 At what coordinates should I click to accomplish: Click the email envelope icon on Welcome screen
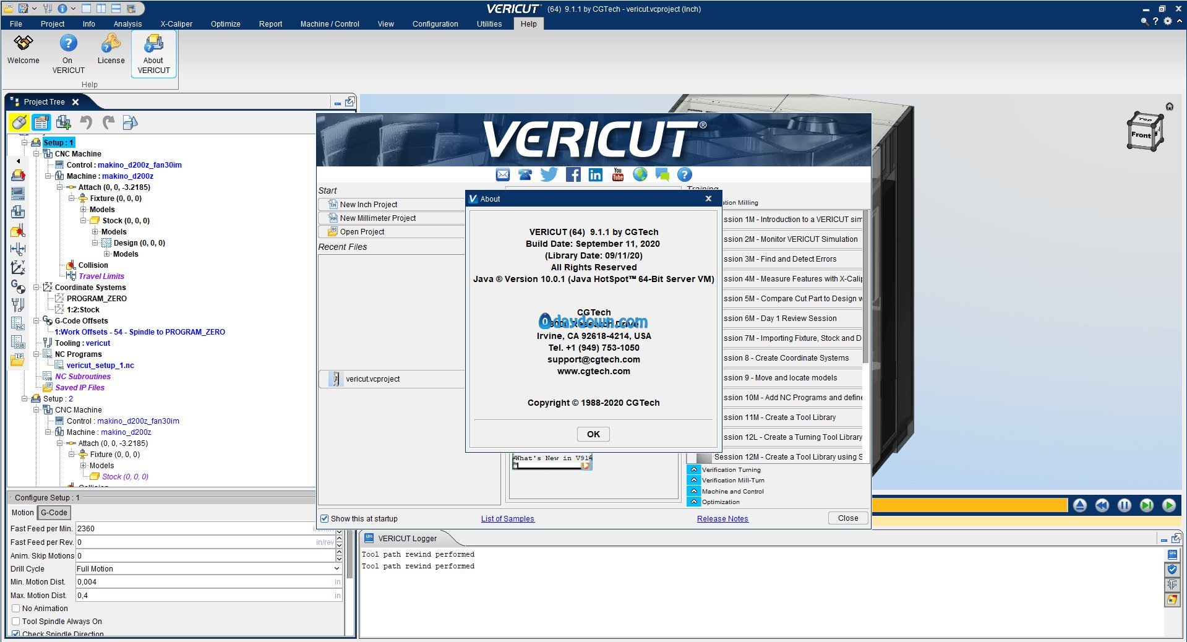[503, 175]
